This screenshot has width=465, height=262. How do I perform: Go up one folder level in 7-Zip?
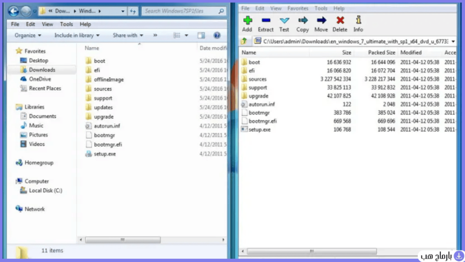244,41
